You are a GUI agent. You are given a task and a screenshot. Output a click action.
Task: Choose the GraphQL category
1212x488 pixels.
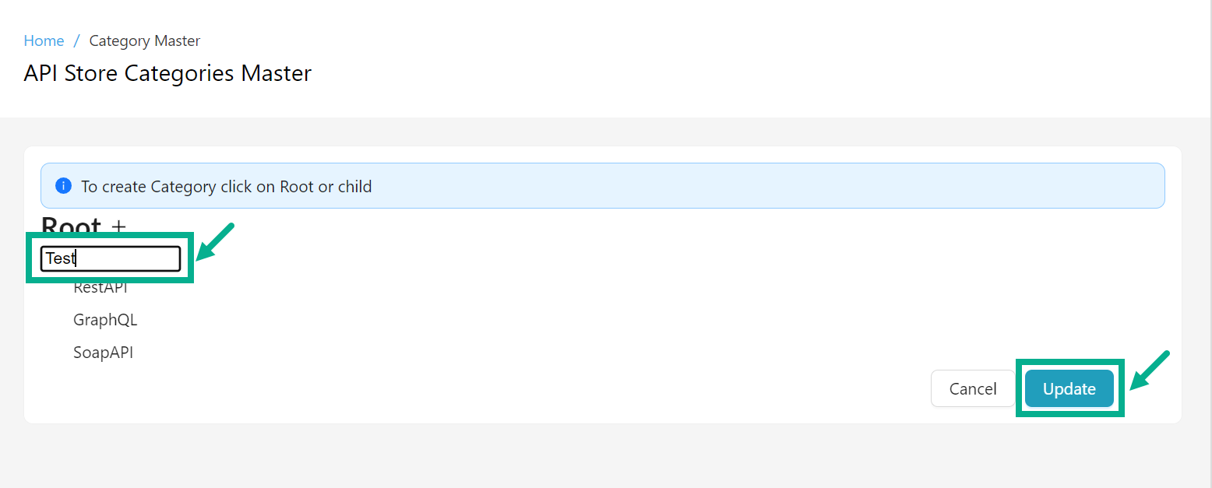pos(105,320)
